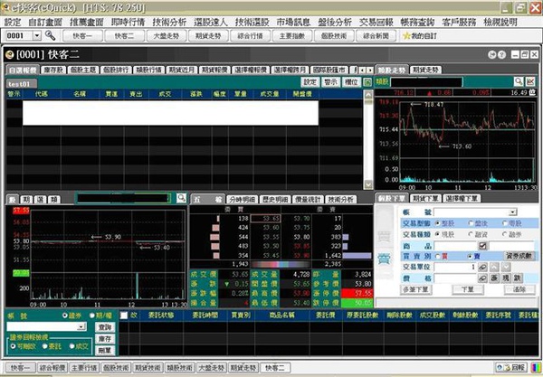Click the watchlist vertical scrollbar down arrow
Image resolution: width=543 pixels, height=377 pixels.
coord(368,184)
